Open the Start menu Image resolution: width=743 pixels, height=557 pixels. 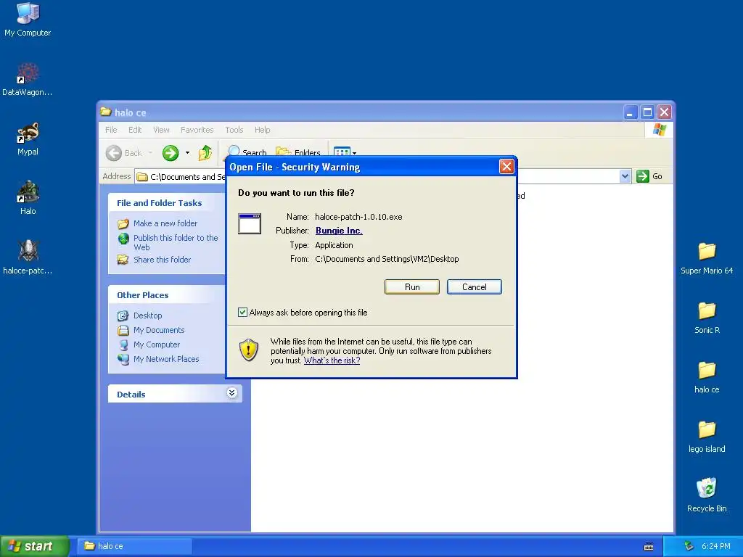[35, 546]
